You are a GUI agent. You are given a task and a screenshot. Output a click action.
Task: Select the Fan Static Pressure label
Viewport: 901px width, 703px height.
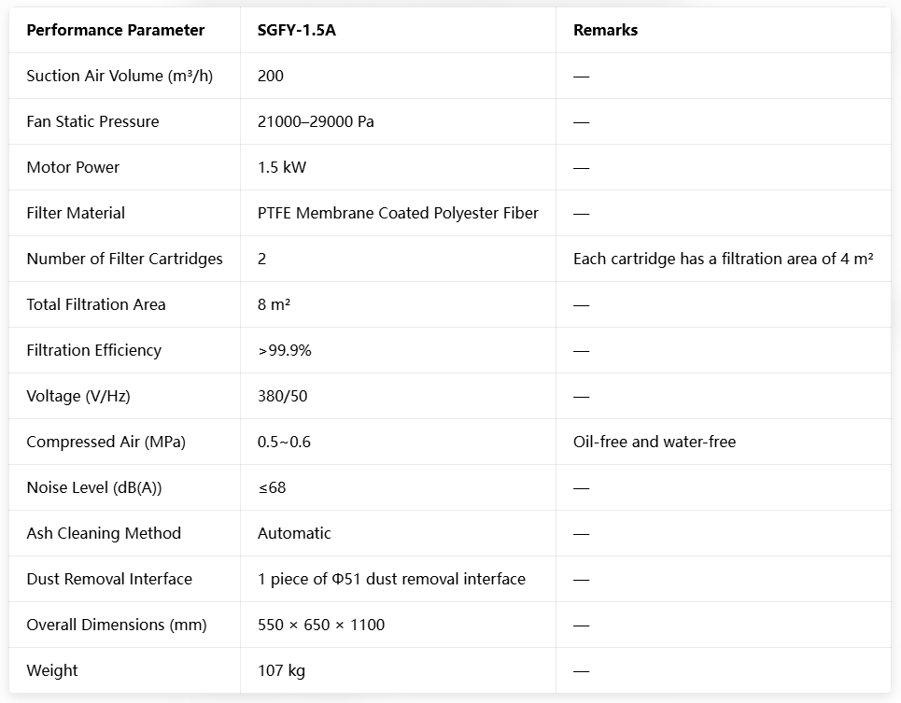click(x=92, y=121)
